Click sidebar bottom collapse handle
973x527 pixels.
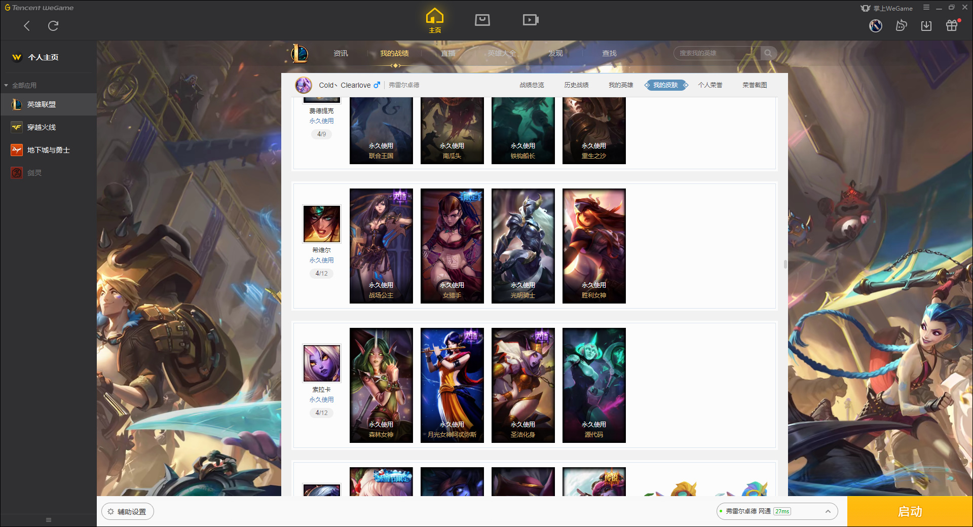point(49,520)
